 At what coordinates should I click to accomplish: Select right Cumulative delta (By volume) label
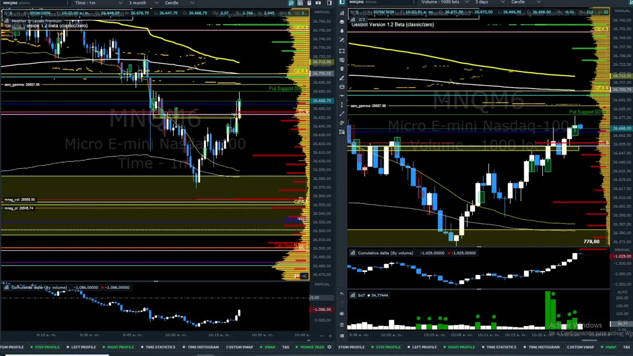pos(385,253)
